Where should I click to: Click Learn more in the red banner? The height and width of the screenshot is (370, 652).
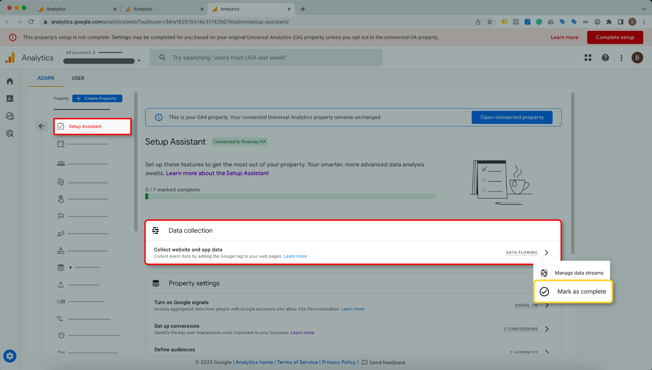click(564, 37)
